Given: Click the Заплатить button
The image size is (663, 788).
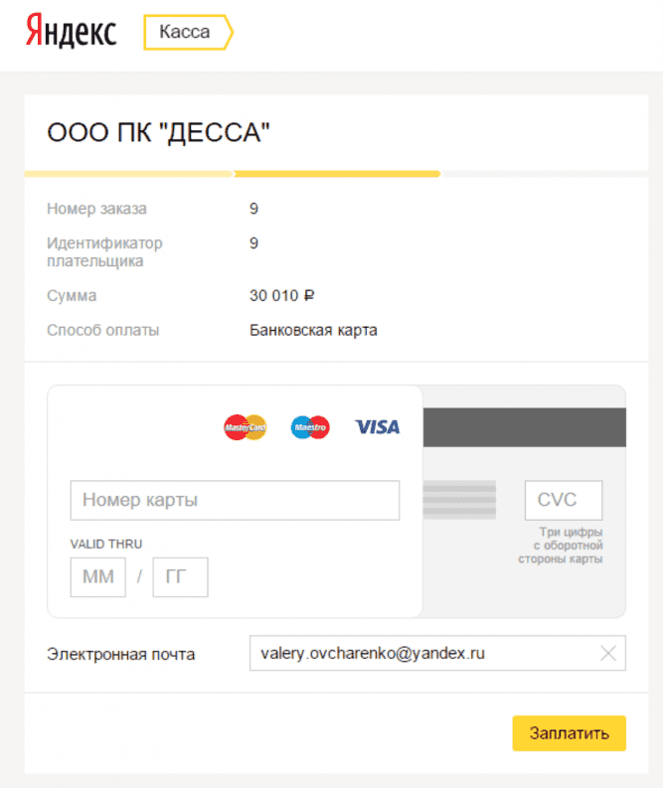Looking at the screenshot, I should pyautogui.click(x=569, y=733).
